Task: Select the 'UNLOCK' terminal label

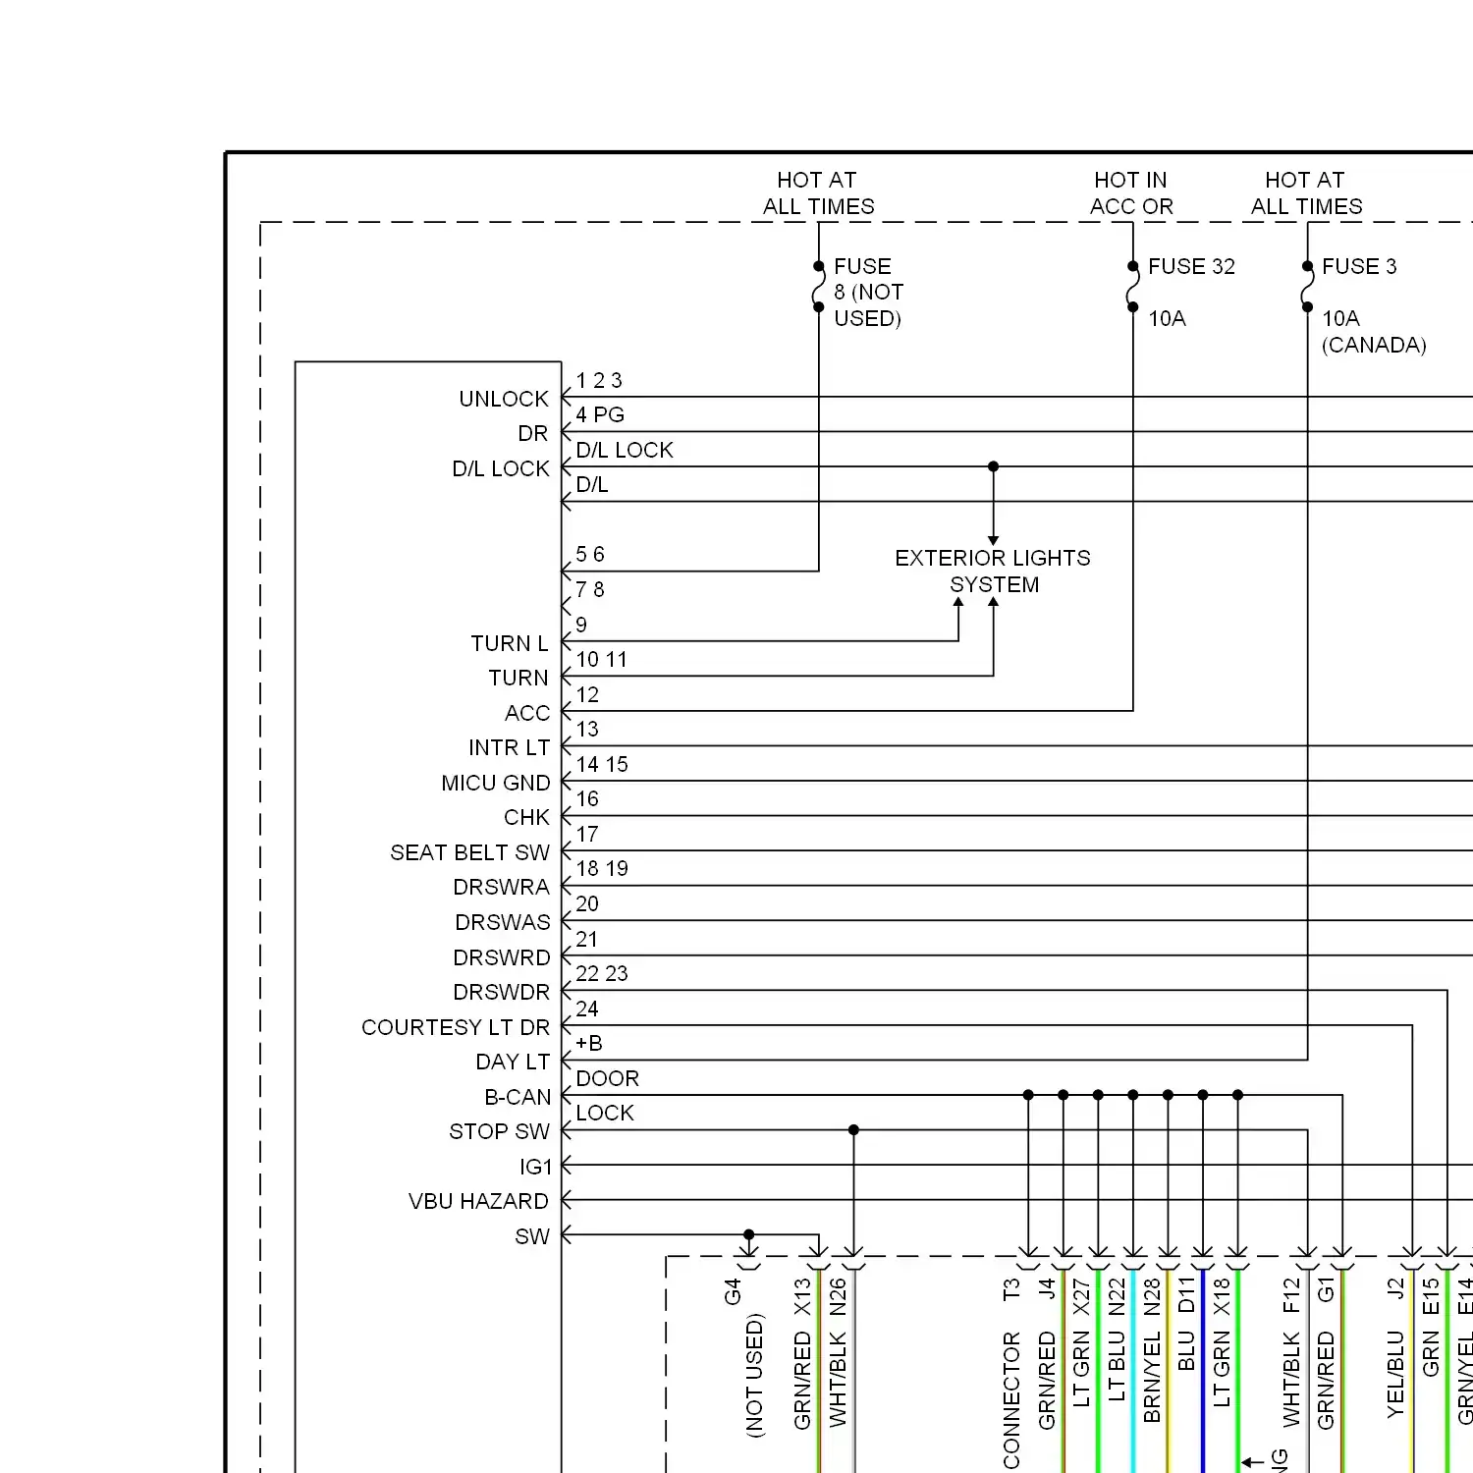Action: 504,399
